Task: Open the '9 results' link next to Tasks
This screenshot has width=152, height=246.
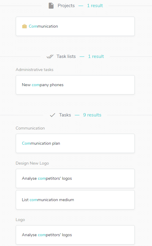Action: click(92, 115)
